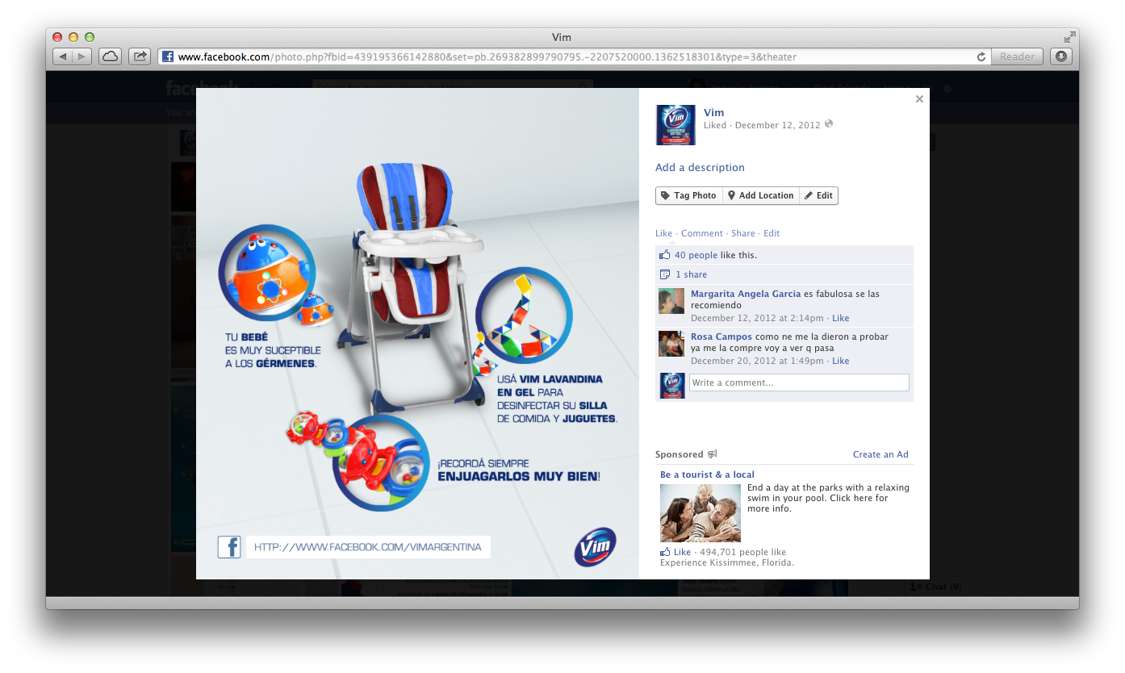Click the Edit button with the pencil
1125x673 pixels.
(818, 195)
